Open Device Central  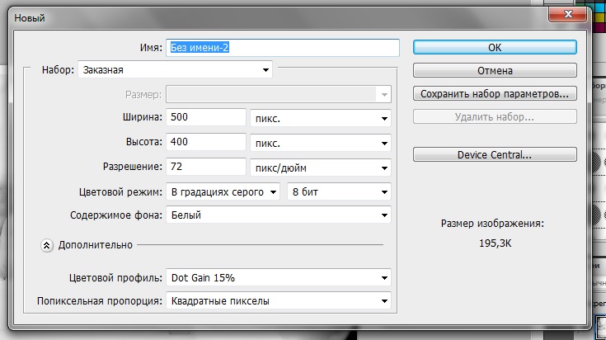tap(494, 154)
